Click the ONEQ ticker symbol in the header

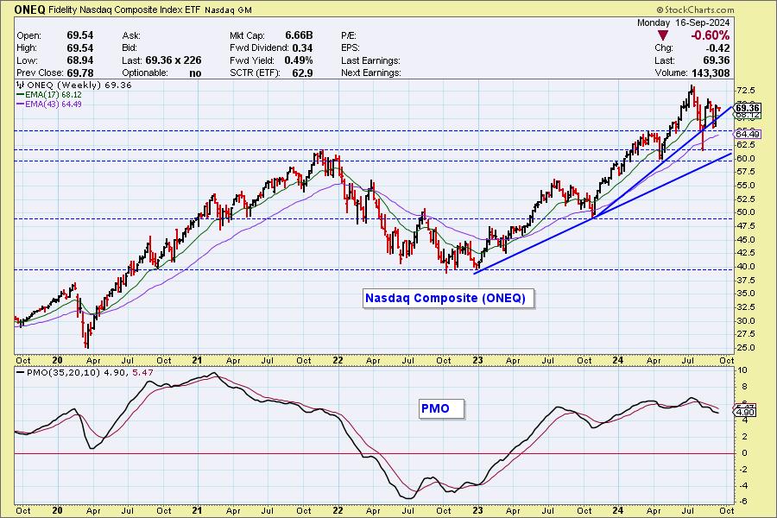coord(29,9)
